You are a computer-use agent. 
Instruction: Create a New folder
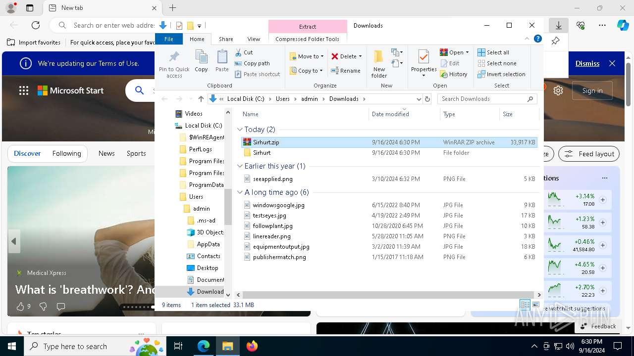click(x=379, y=64)
